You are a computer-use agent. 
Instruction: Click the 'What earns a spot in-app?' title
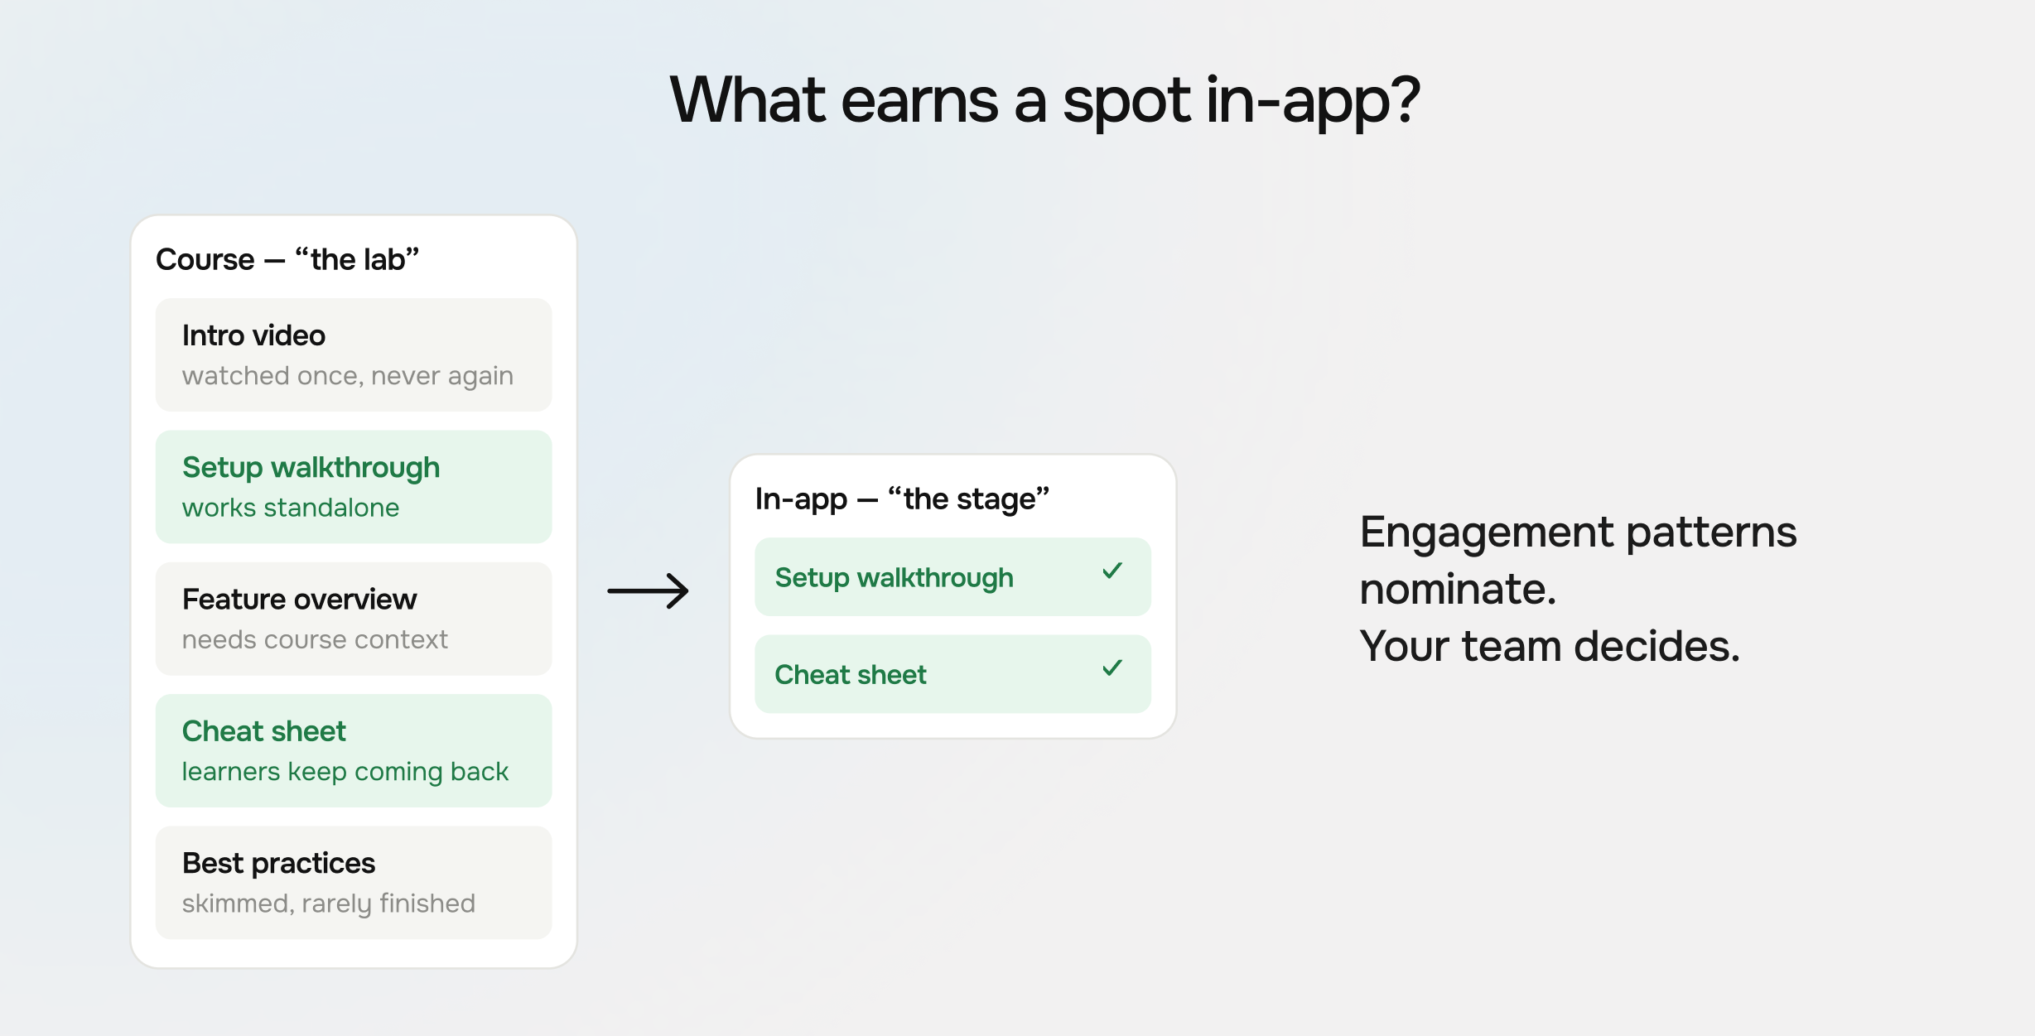tap(1044, 100)
